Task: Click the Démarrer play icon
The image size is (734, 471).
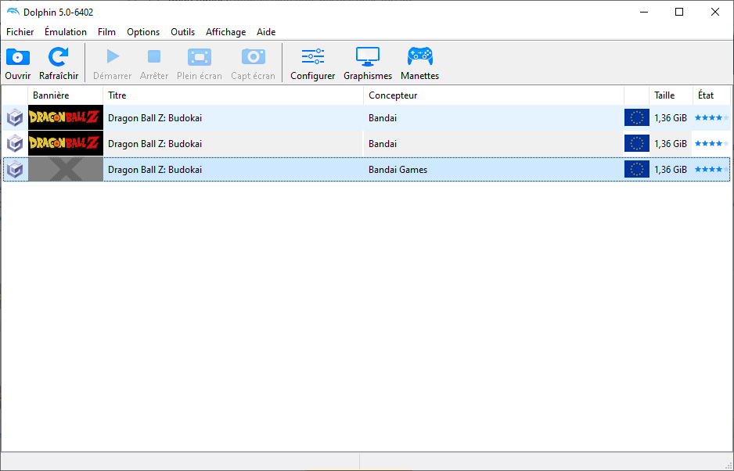Action: [113, 56]
